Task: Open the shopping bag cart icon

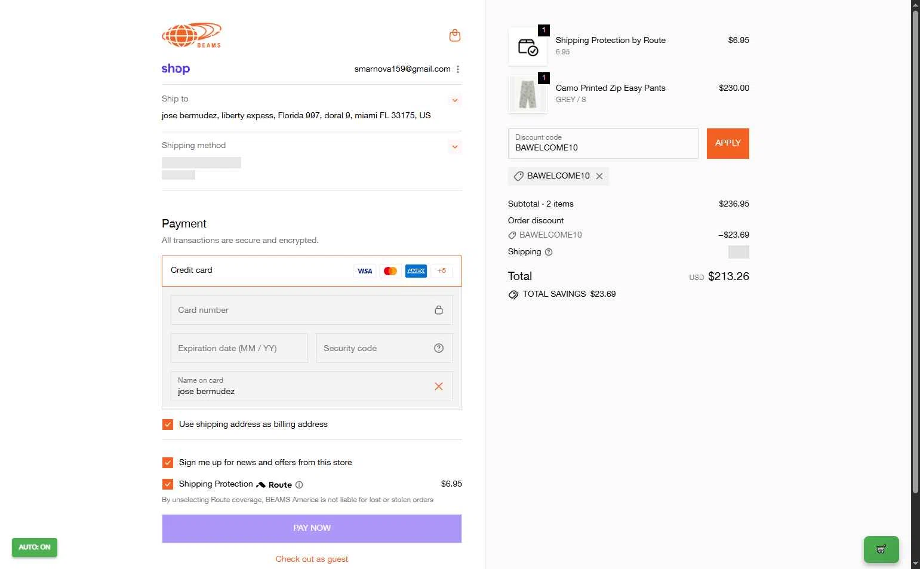Action: (x=455, y=36)
